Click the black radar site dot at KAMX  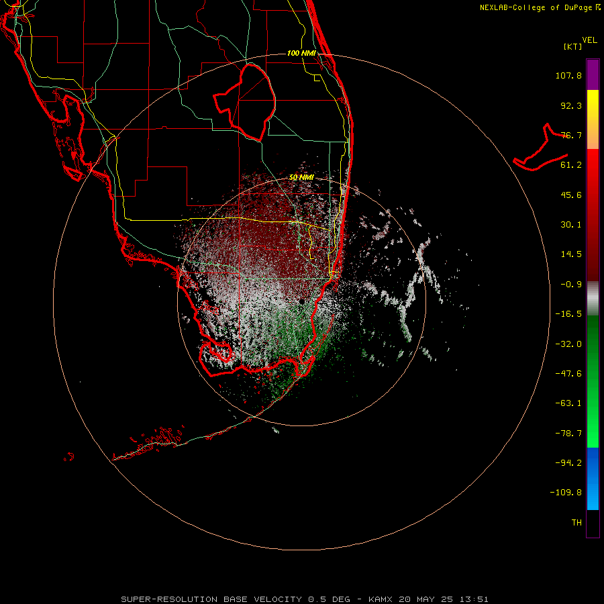click(301, 301)
